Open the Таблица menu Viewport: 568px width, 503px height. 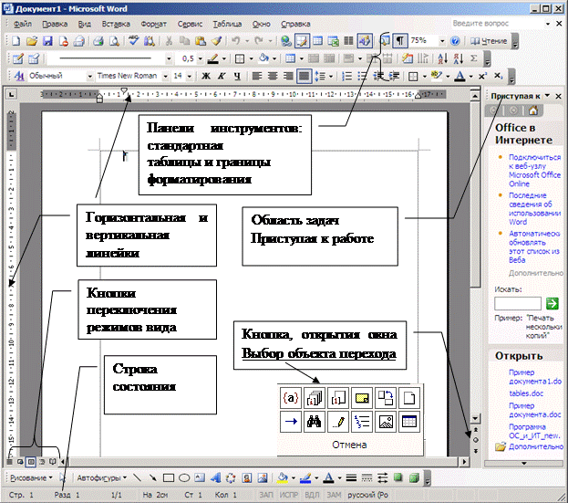coord(227,24)
